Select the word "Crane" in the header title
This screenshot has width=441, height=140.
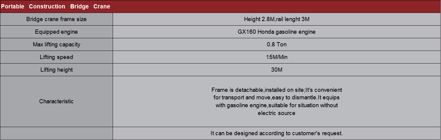click(x=102, y=7)
